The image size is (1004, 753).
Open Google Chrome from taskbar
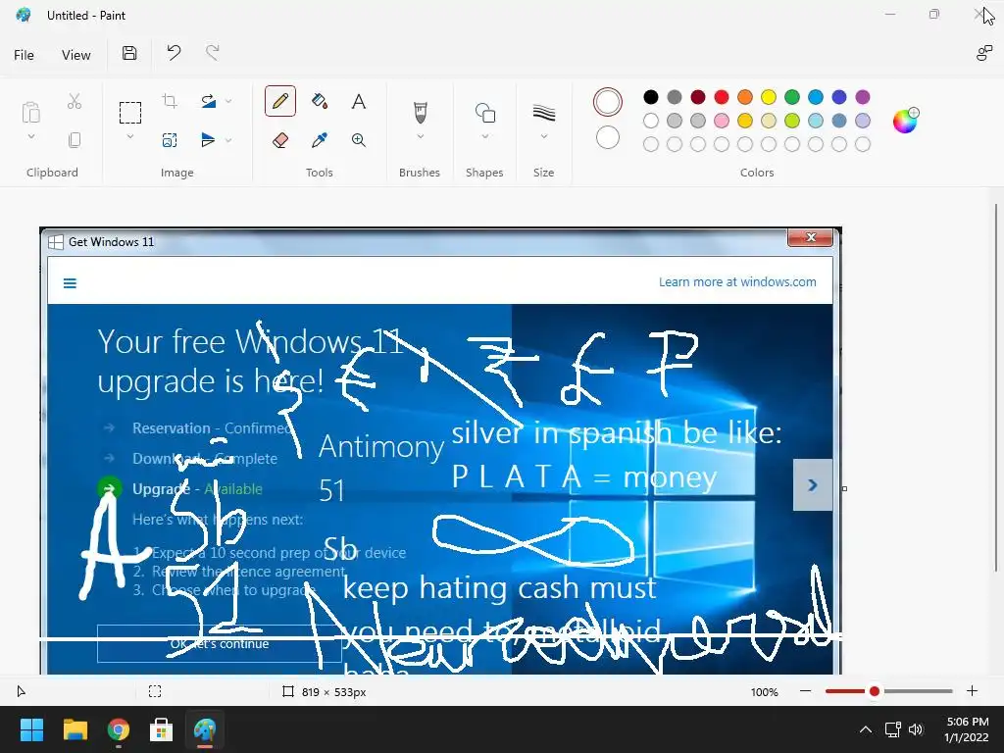coord(119,729)
